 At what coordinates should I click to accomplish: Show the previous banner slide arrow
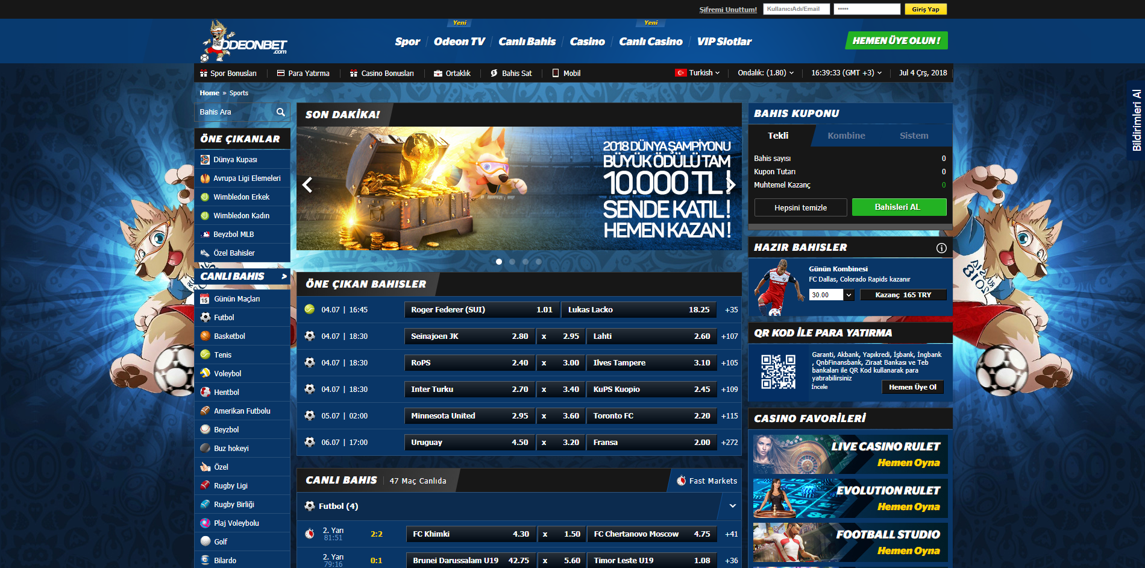[x=307, y=185]
